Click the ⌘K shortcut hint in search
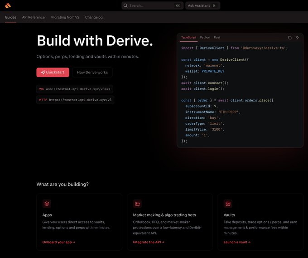 click(178, 5)
